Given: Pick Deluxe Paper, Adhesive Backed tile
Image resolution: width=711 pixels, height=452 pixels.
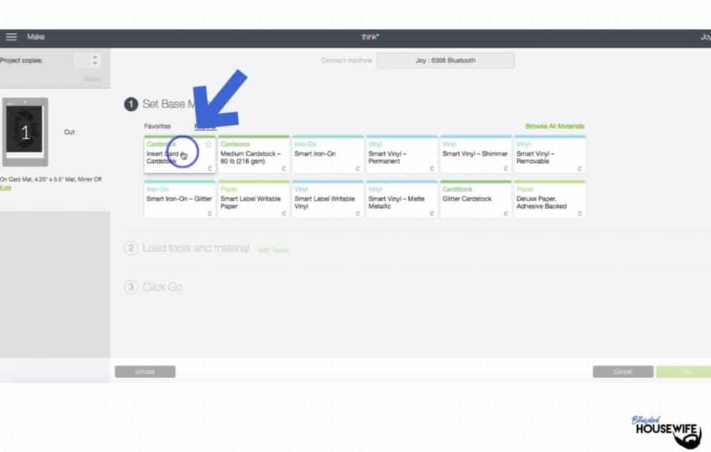Looking at the screenshot, I should click(x=549, y=200).
